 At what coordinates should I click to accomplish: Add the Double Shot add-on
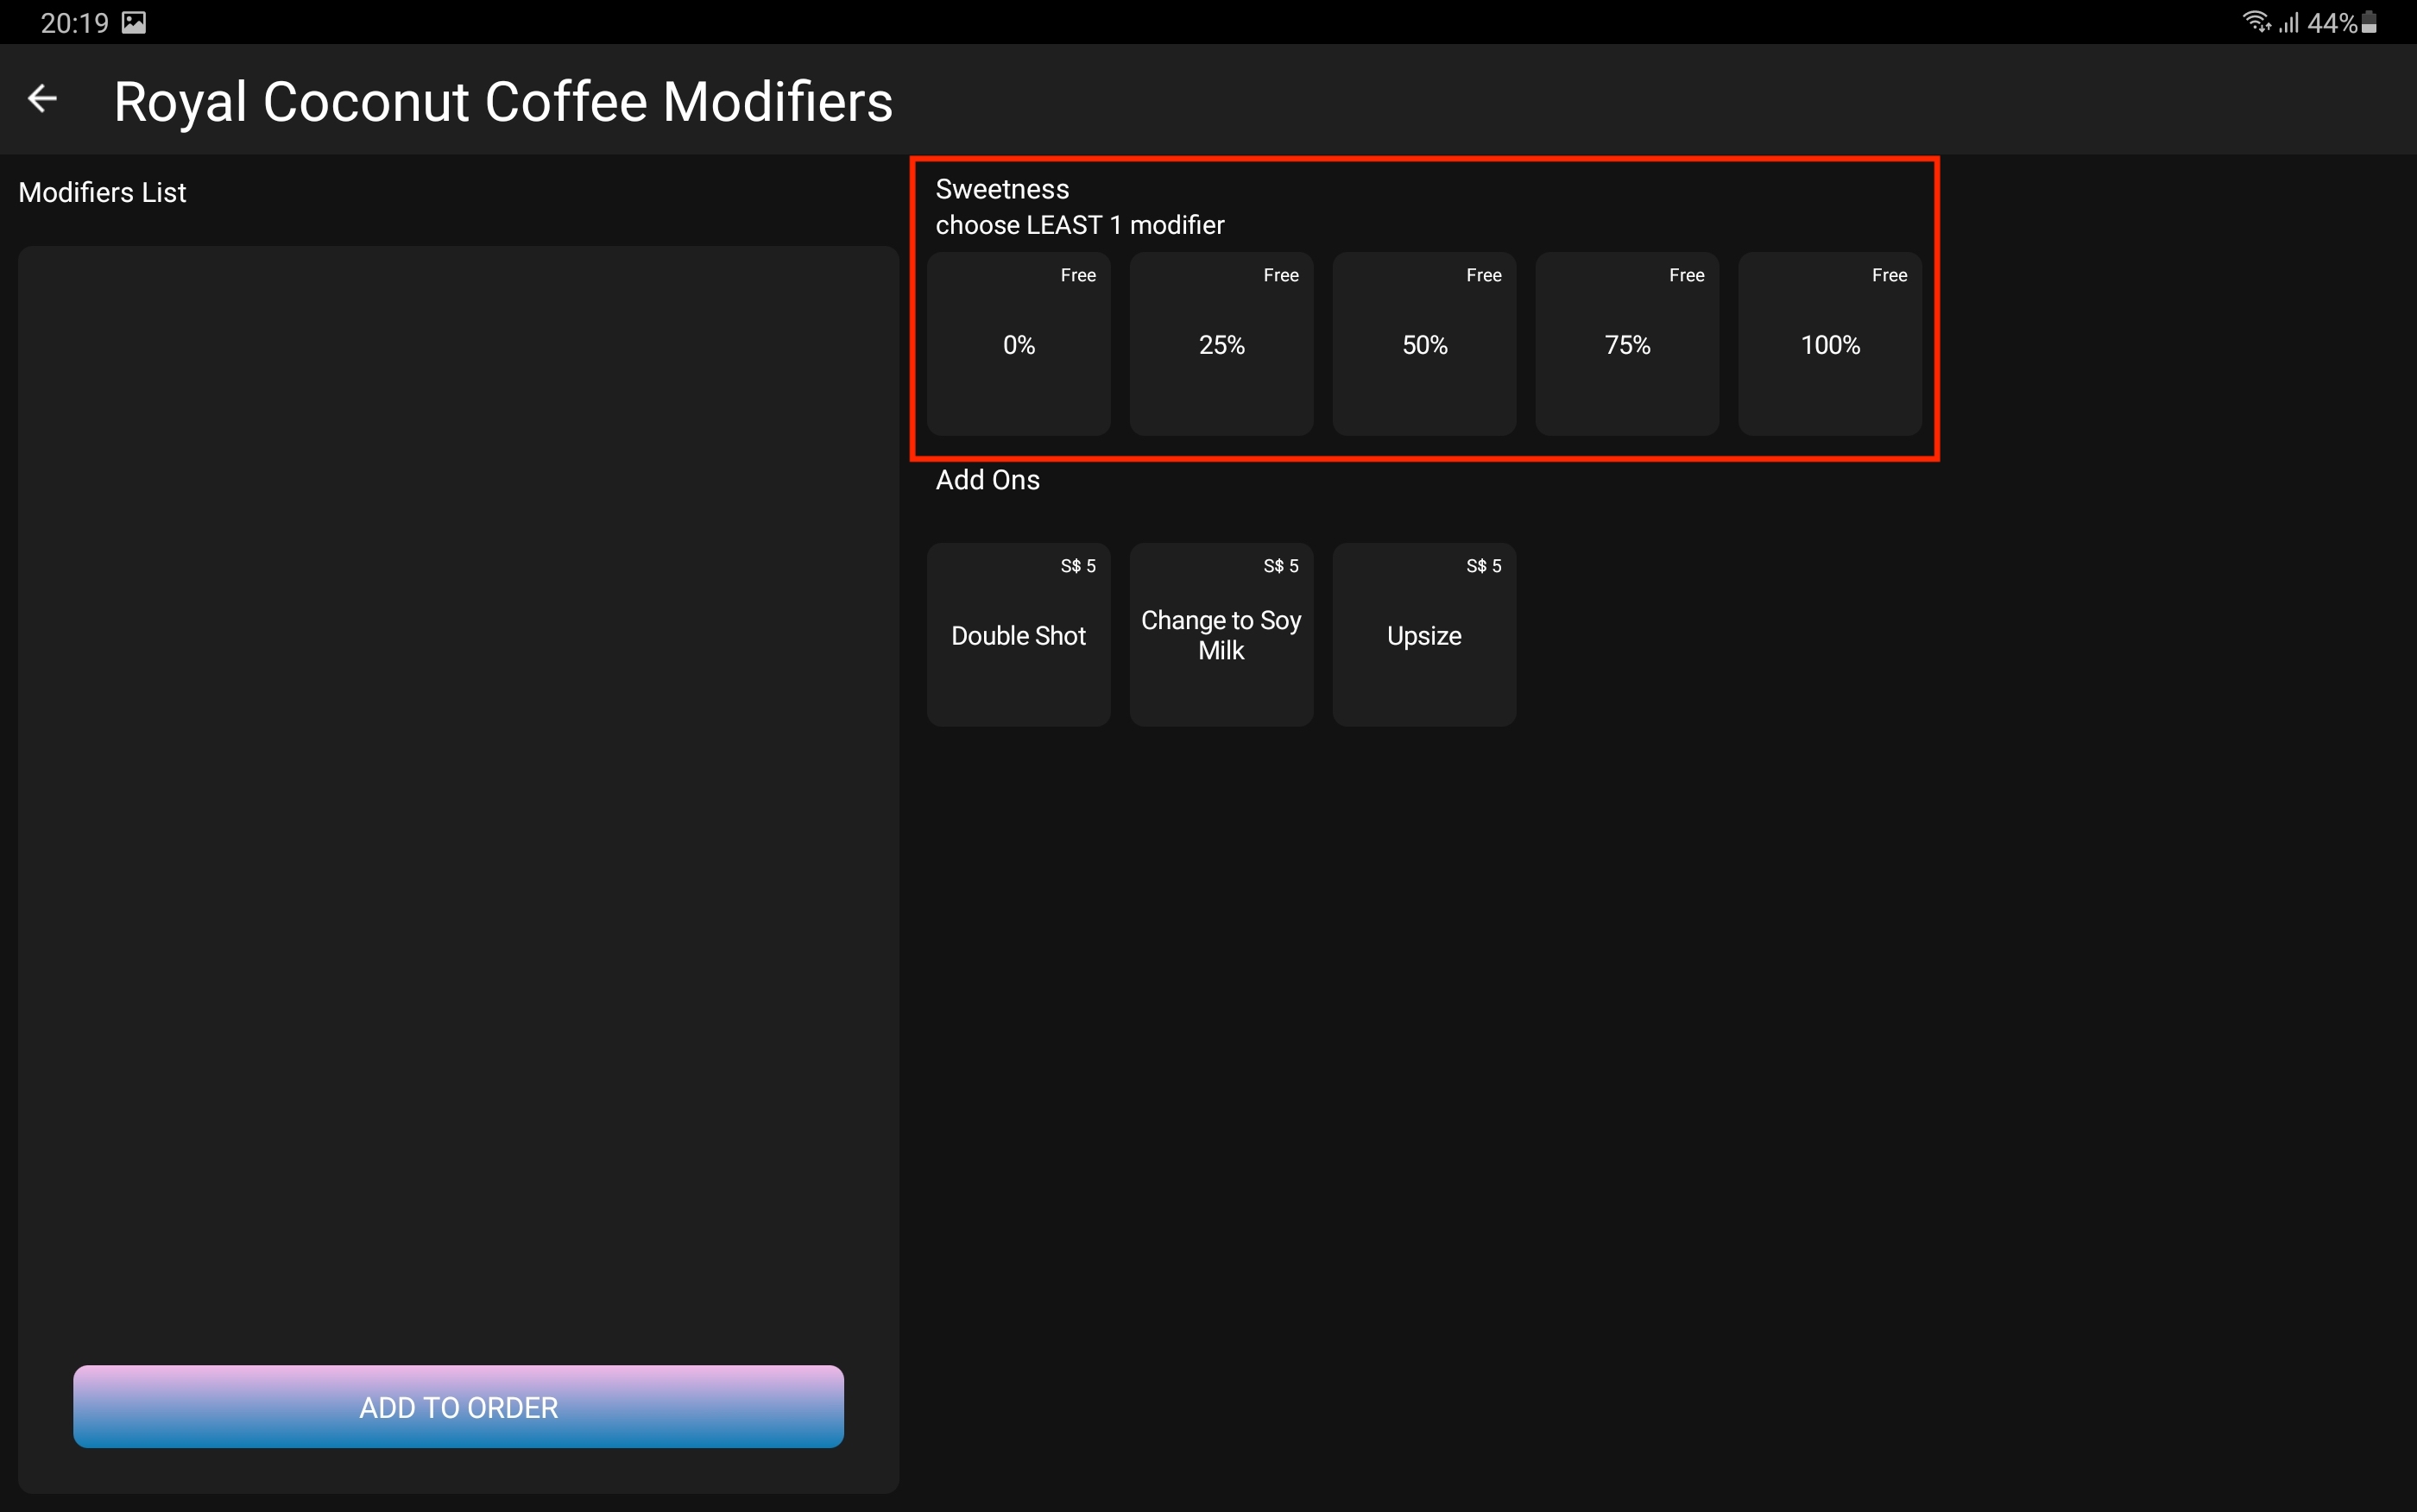(x=1018, y=635)
